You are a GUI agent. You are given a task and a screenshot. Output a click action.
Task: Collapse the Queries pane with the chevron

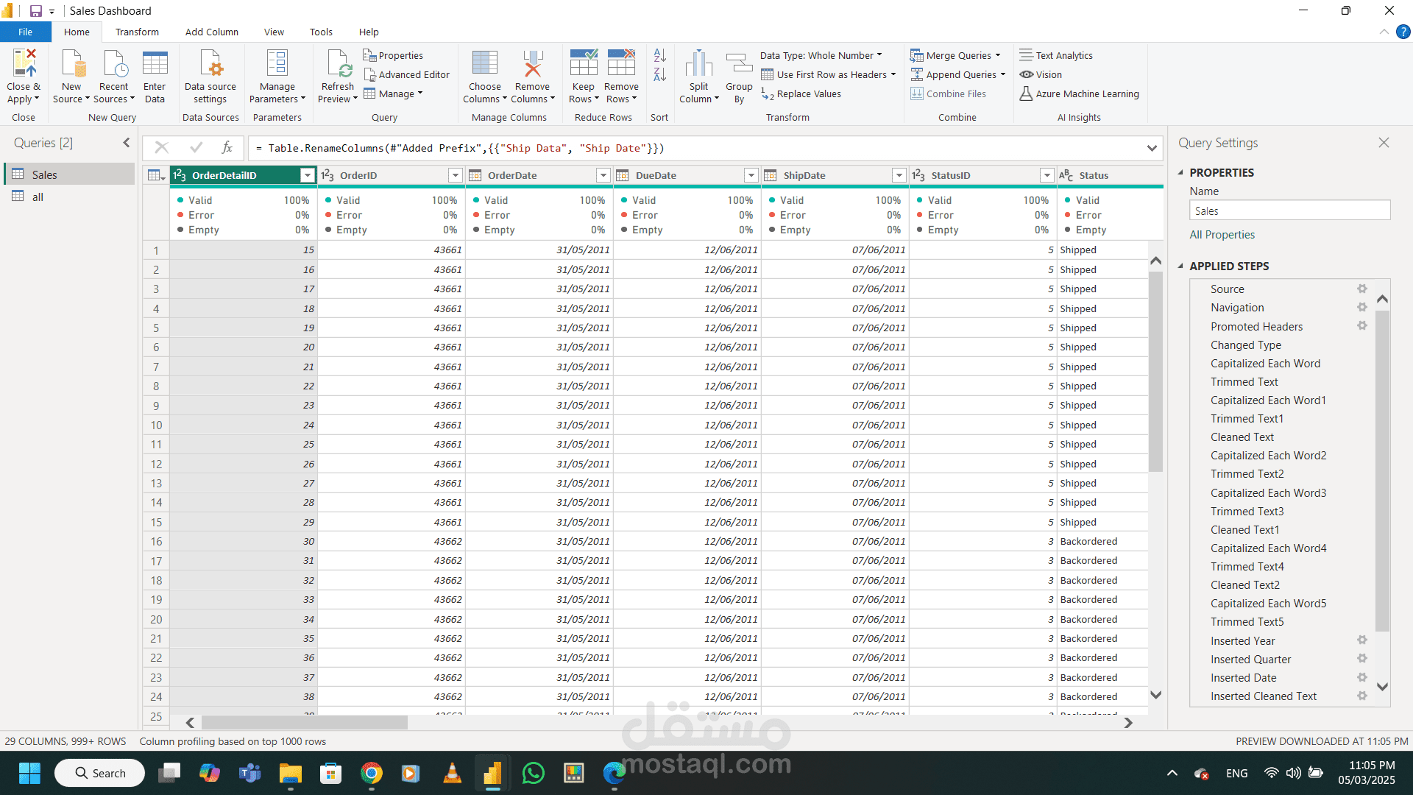coord(127,143)
